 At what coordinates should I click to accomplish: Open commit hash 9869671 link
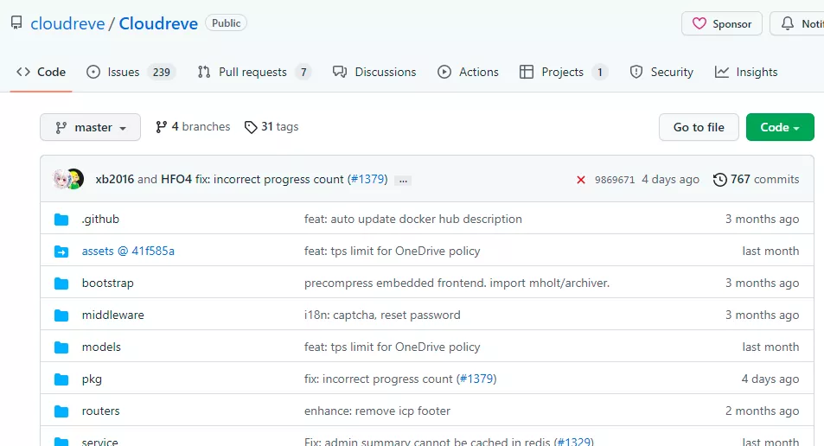(615, 180)
